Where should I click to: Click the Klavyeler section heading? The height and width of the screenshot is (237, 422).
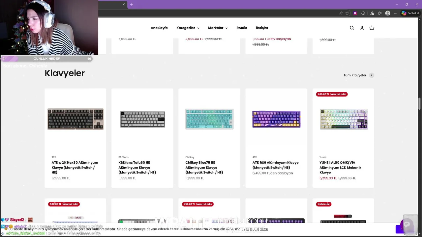click(x=65, y=73)
